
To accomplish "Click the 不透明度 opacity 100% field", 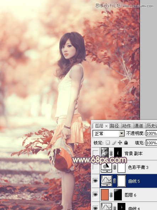I will point(152,133).
